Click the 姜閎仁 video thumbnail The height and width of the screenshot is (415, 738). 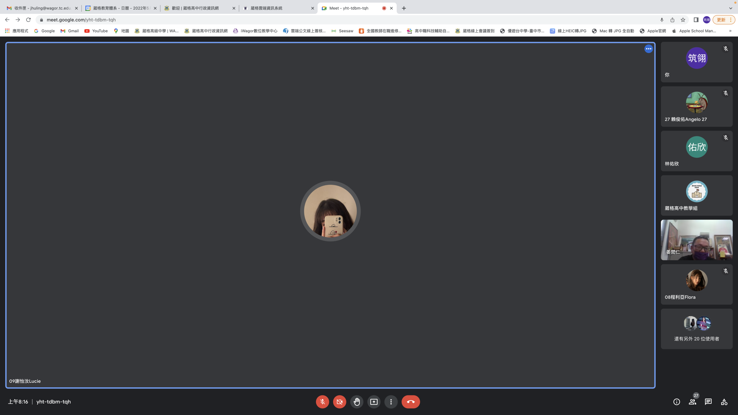click(x=696, y=240)
